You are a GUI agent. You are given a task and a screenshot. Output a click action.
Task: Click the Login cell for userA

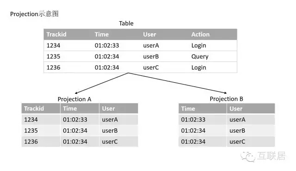pos(198,46)
